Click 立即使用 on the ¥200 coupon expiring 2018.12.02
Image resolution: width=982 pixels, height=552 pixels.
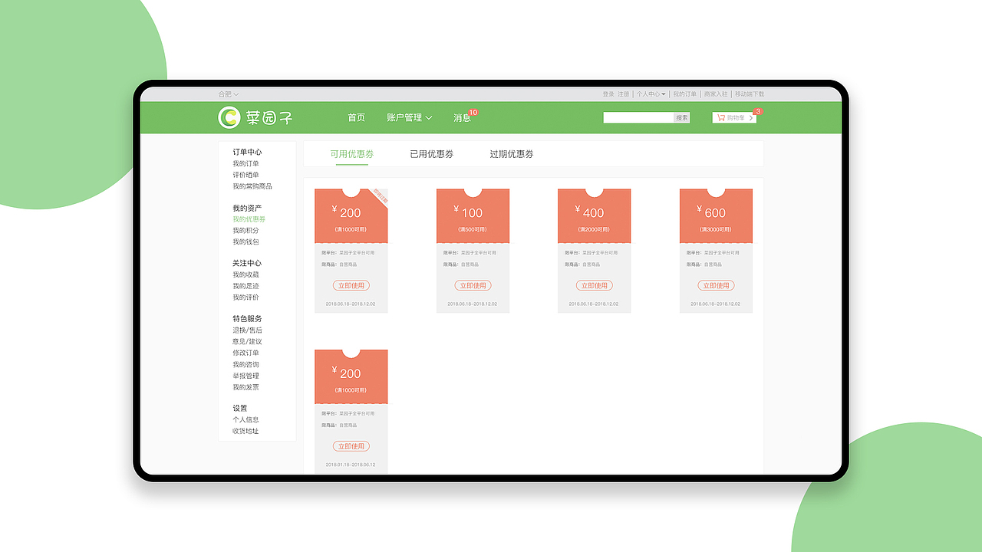[x=351, y=285]
